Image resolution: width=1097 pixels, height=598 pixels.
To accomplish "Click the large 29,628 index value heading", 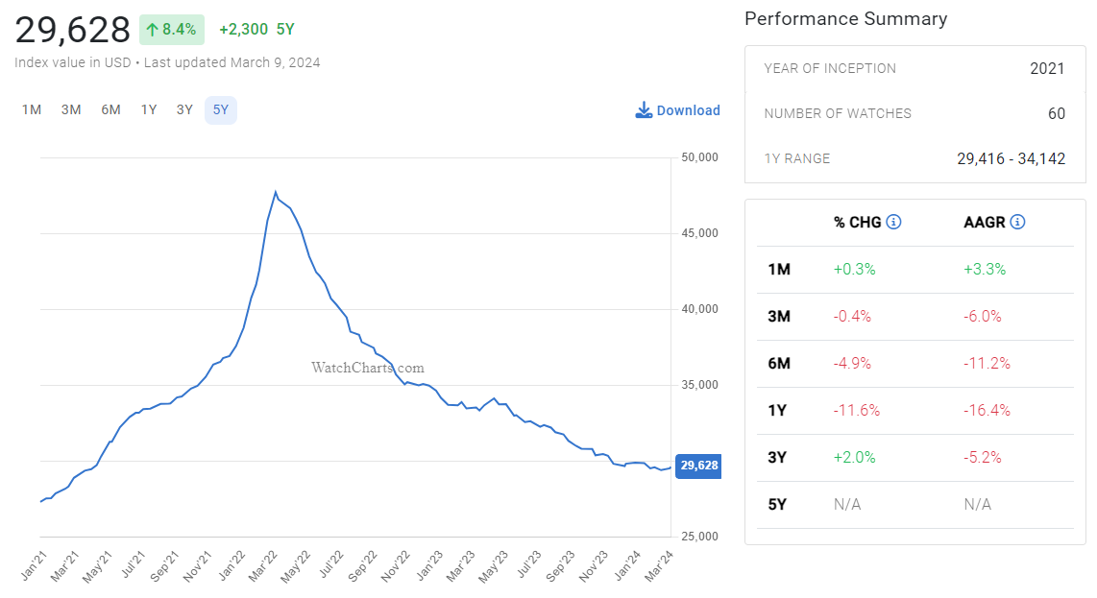I will (73, 30).
